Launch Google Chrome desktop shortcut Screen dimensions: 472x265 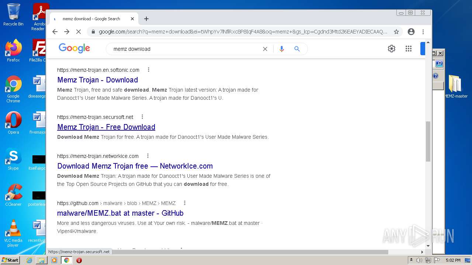click(x=13, y=89)
